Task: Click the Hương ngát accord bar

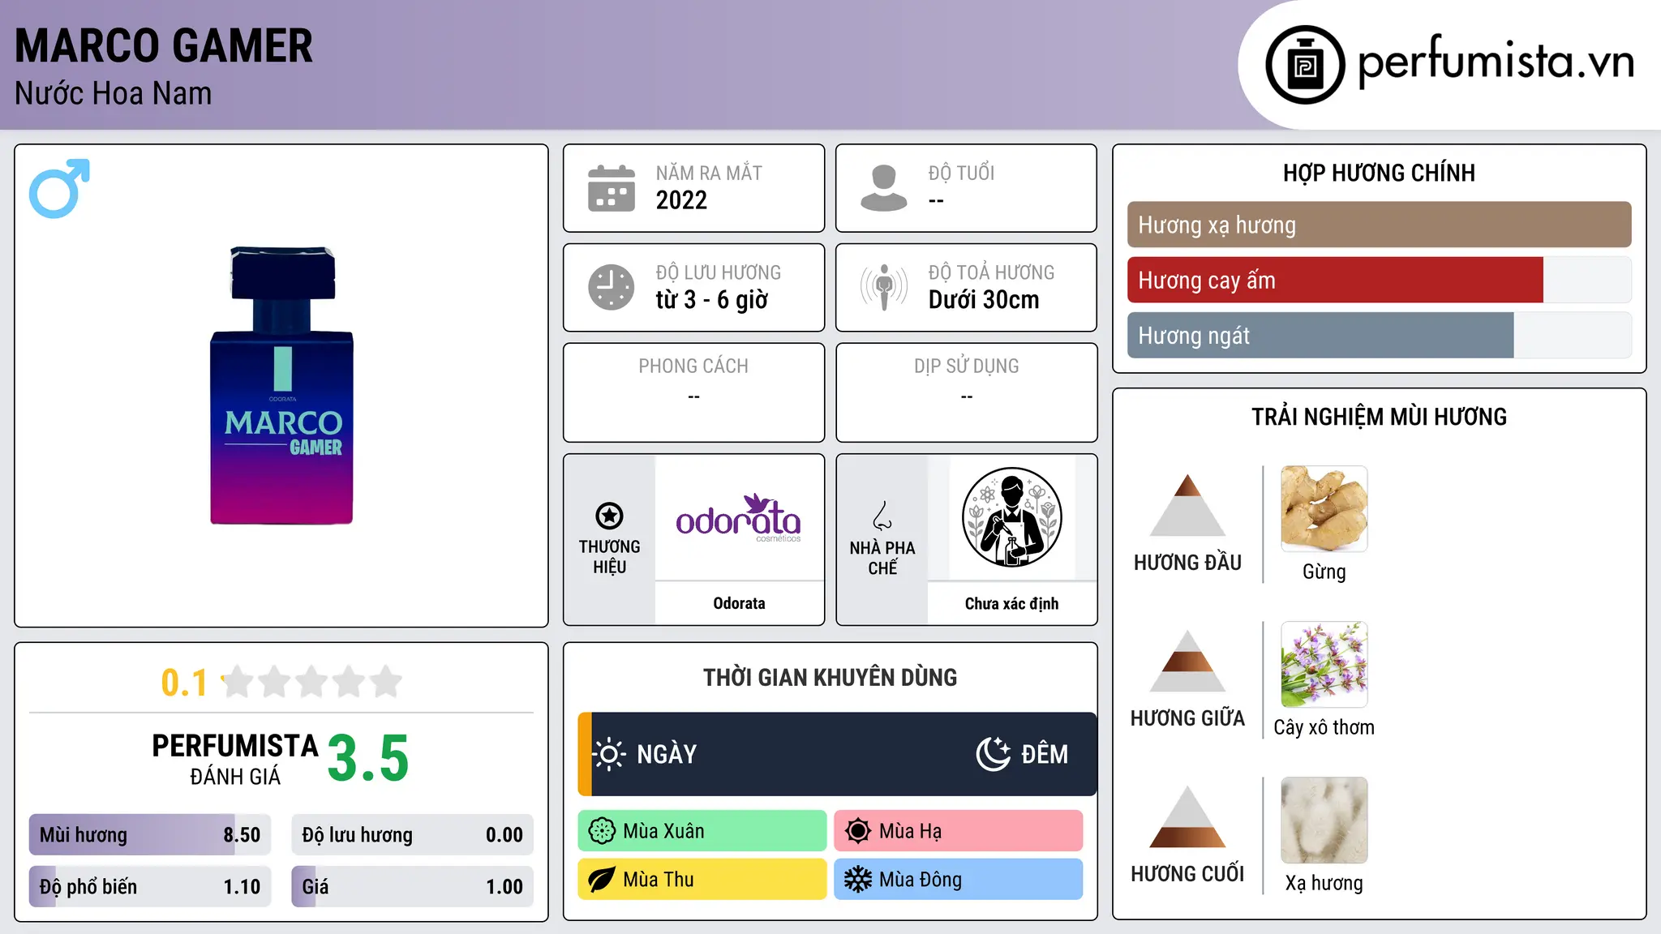Action: [x=1379, y=335]
